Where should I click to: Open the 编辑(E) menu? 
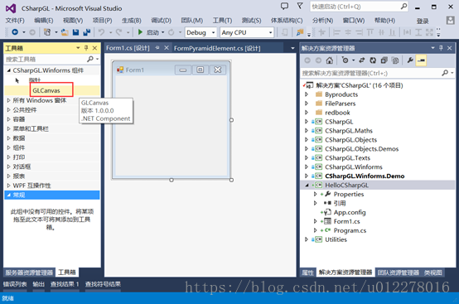[44, 21]
